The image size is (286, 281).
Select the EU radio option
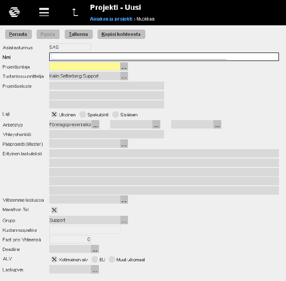(x=95, y=259)
